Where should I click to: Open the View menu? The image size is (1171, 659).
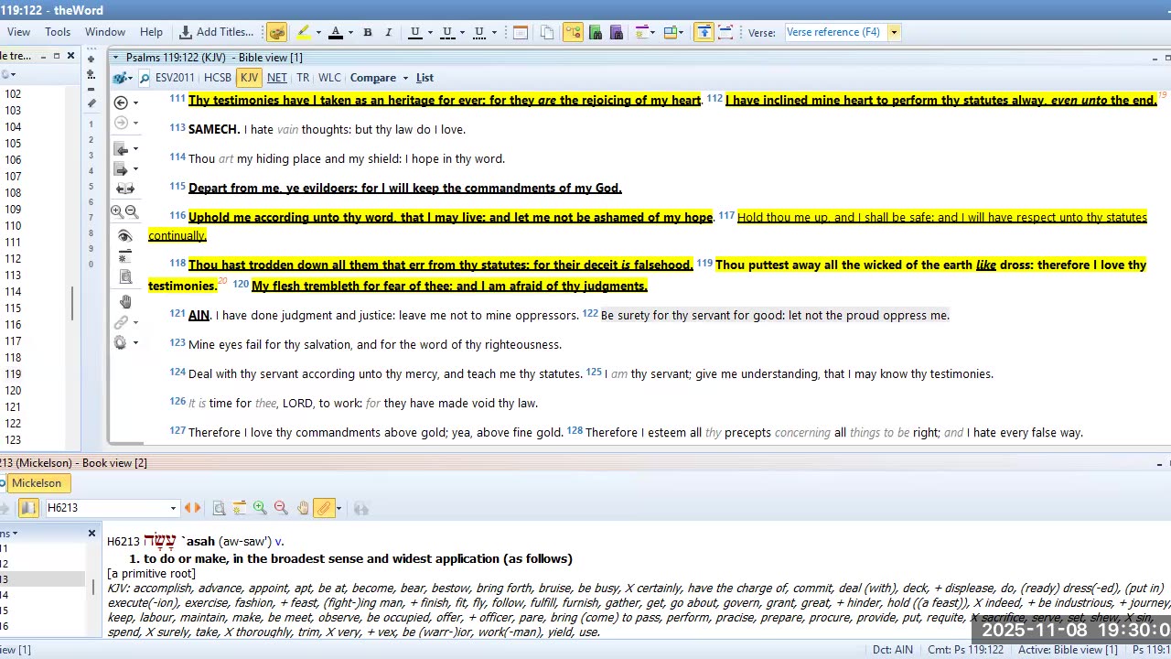(18, 32)
